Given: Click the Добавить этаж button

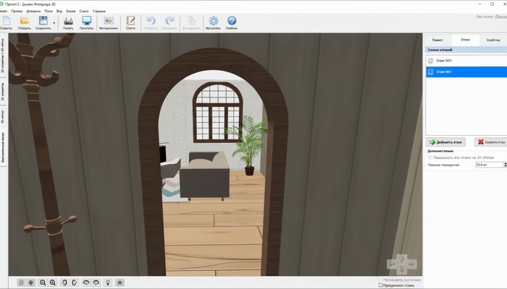Looking at the screenshot, I should 446,143.
